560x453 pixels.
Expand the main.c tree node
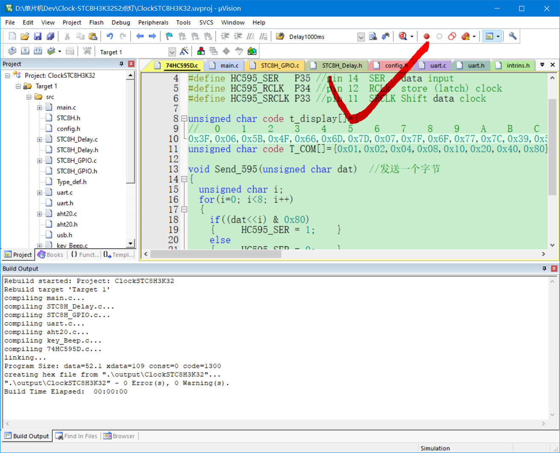point(40,108)
